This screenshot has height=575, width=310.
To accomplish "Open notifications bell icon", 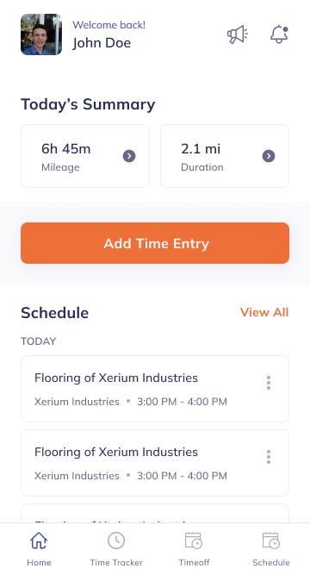I will pos(279,34).
